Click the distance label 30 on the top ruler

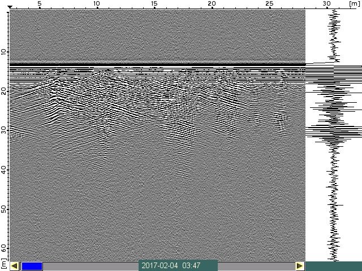coord(327,4)
